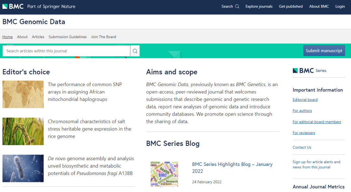Click the magnifier button beside journal search
Screen dimensions: 351x192
135,51
